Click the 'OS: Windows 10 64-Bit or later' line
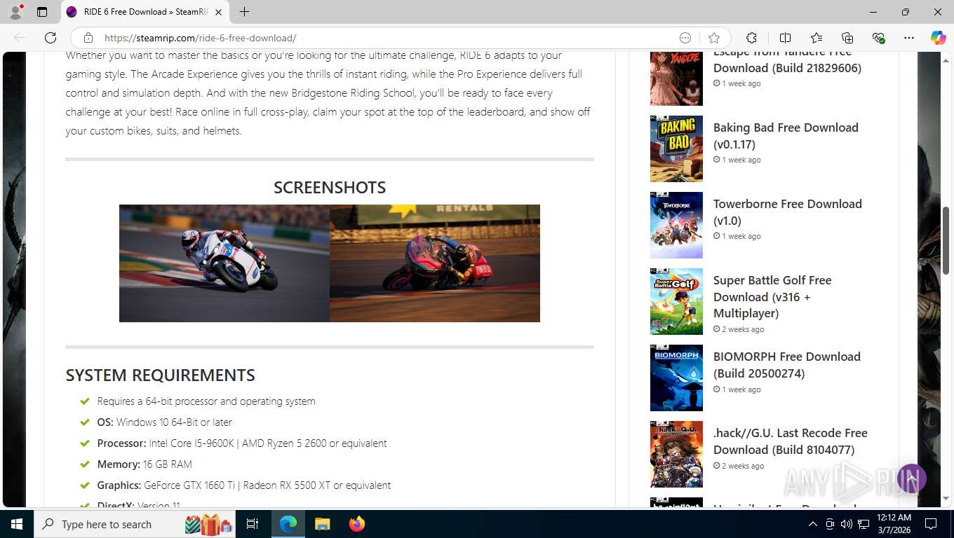 164,422
